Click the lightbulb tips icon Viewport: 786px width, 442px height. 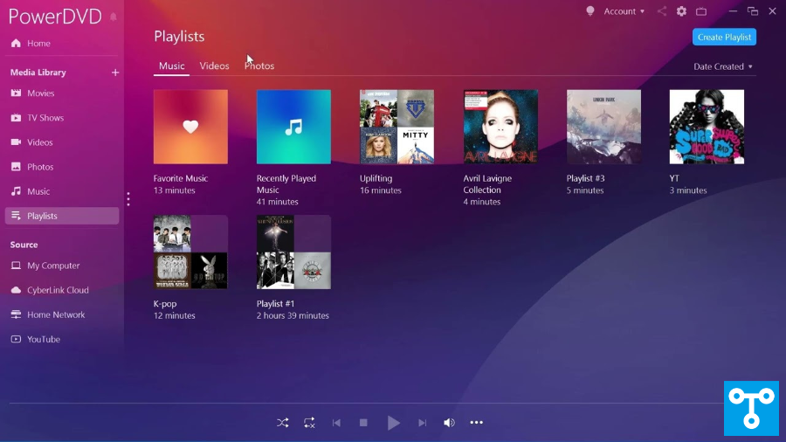point(590,11)
